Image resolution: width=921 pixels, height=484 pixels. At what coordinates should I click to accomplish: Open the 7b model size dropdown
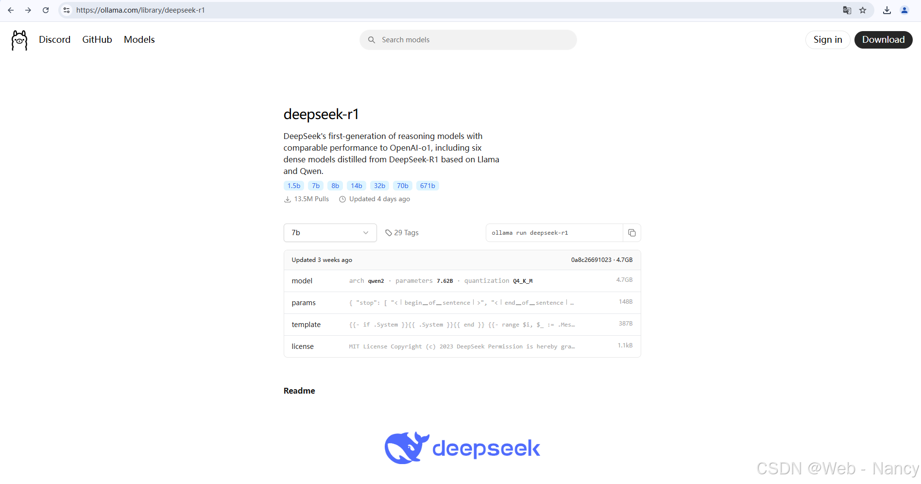coord(330,233)
